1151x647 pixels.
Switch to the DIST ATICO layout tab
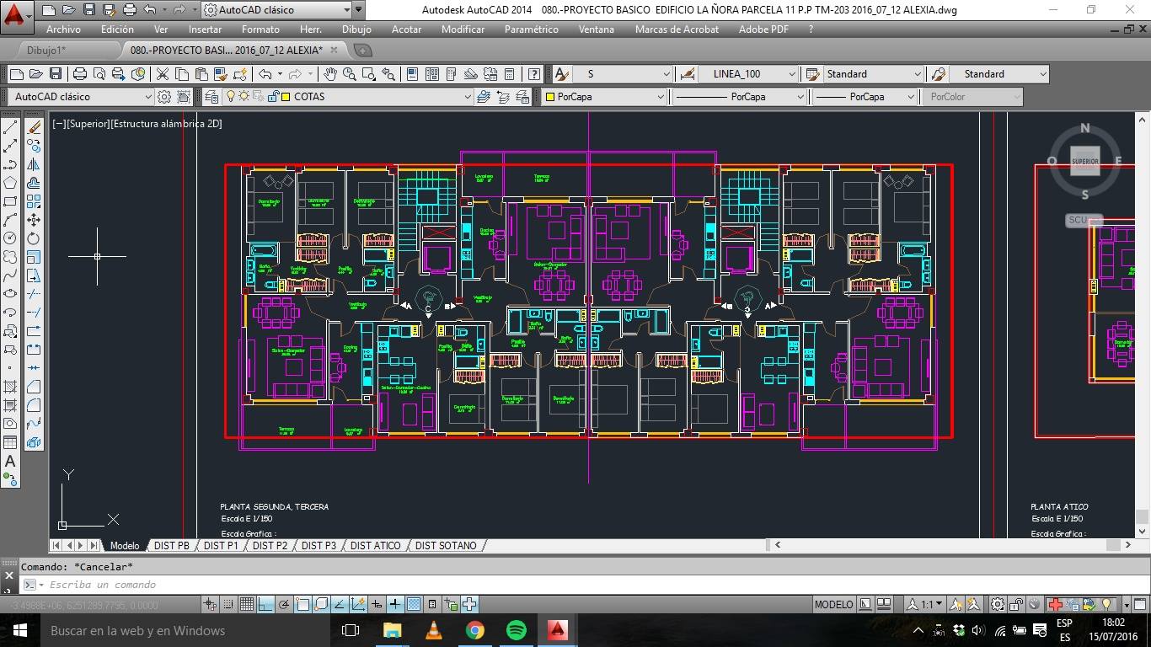point(375,545)
